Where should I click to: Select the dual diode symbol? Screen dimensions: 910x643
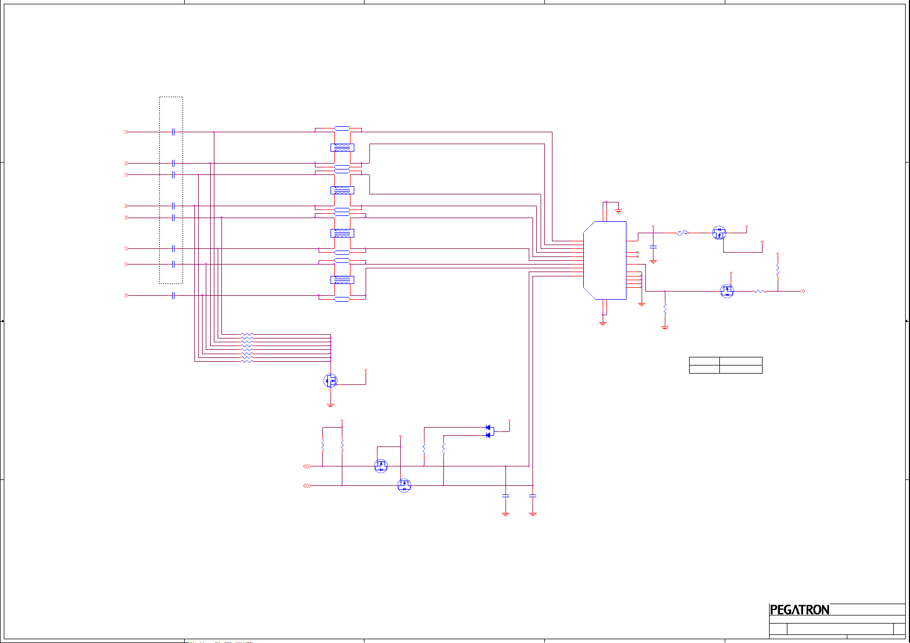click(489, 431)
